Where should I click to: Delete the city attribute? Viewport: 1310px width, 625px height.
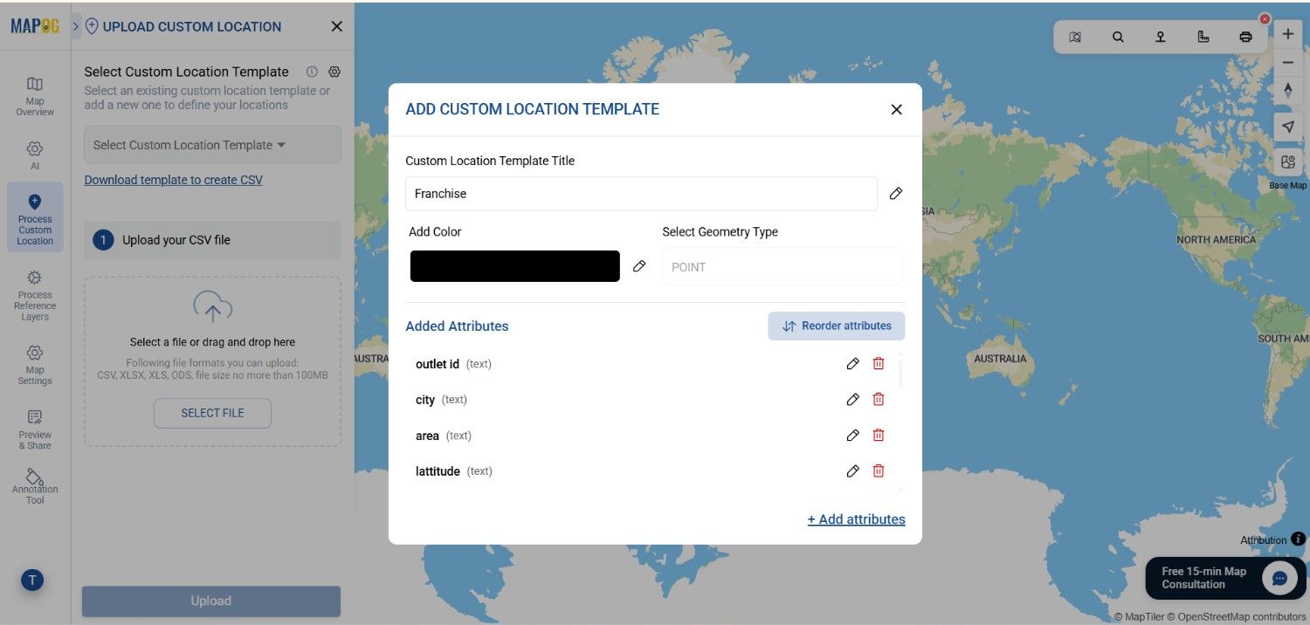[879, 399]
